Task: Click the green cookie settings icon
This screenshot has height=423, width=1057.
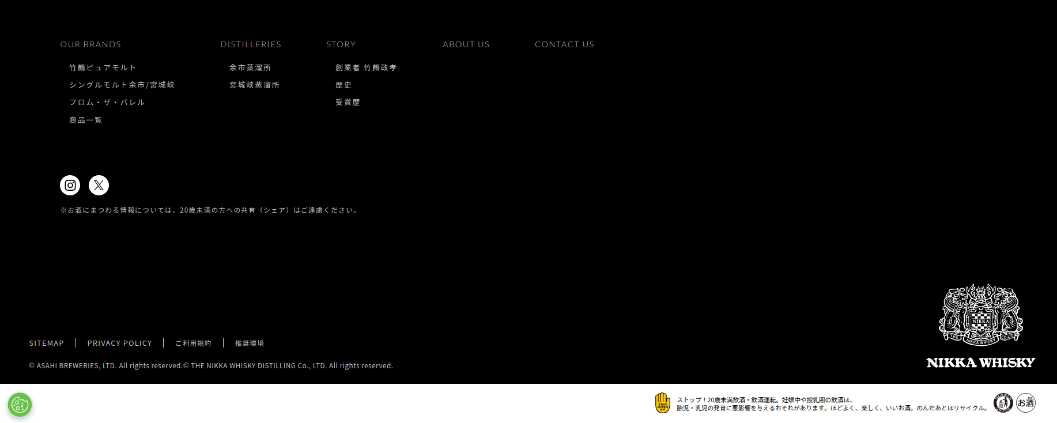Action: 20,405
